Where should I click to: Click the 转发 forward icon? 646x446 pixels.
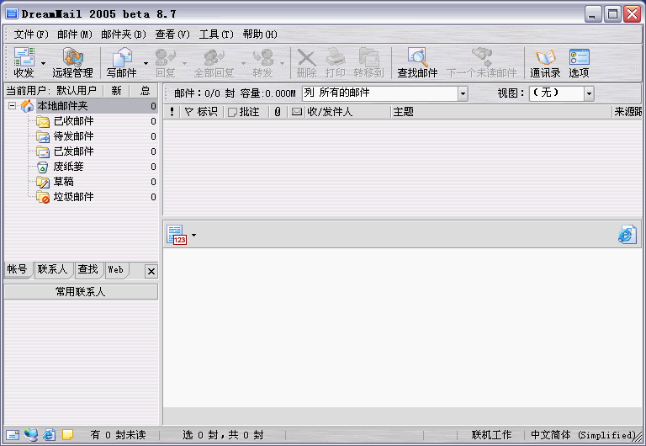coord(262,62)
